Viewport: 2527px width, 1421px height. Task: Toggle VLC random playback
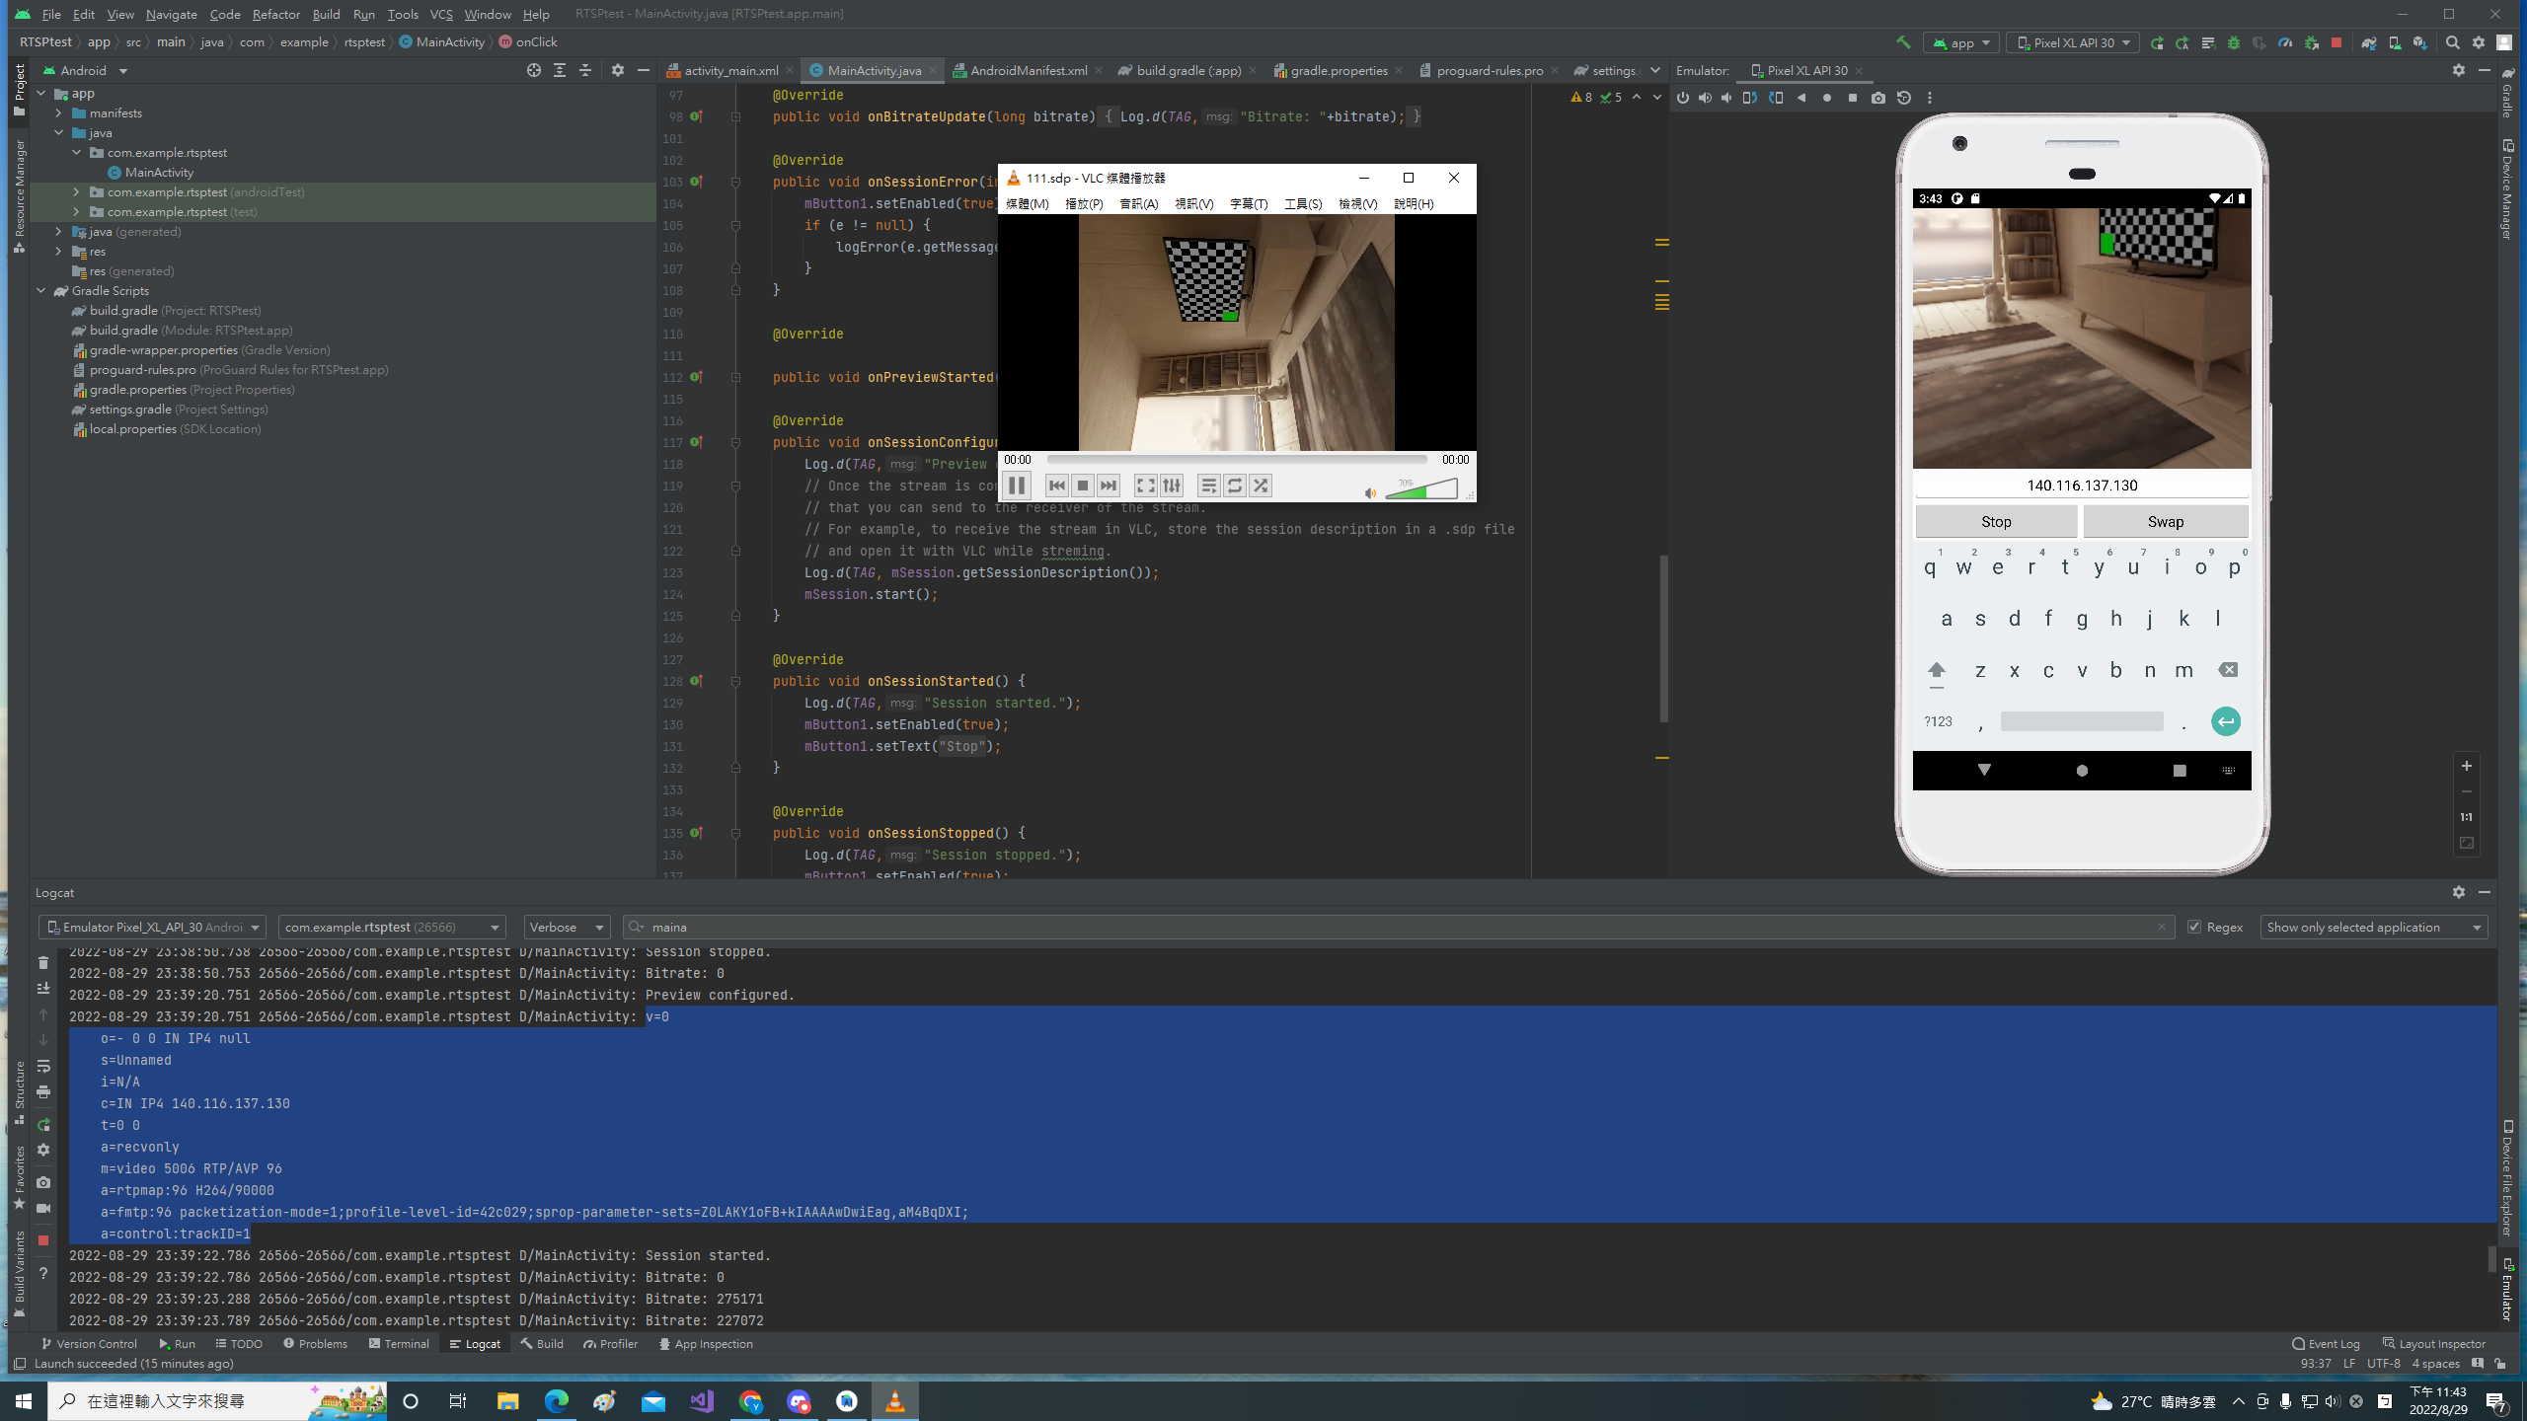(x=1261, y=485)
